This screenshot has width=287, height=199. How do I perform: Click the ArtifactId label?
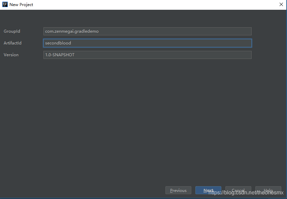12,43
